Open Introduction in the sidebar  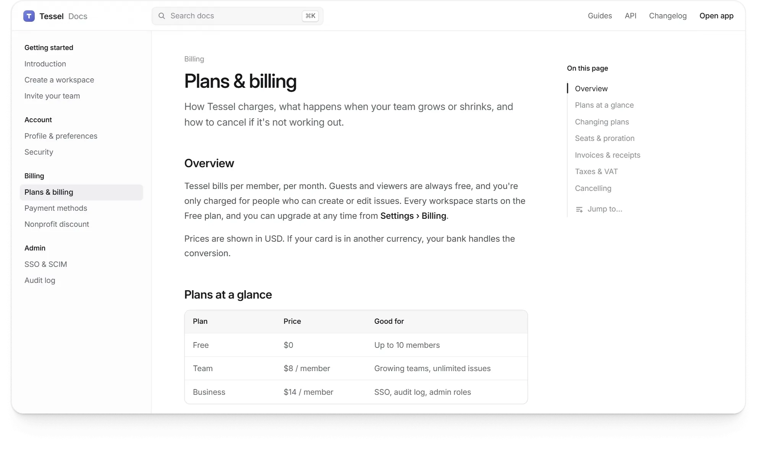pyautogui.click(x=45, y=64)
